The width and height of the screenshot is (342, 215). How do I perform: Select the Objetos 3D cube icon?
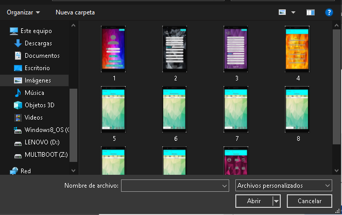[18, 105]
